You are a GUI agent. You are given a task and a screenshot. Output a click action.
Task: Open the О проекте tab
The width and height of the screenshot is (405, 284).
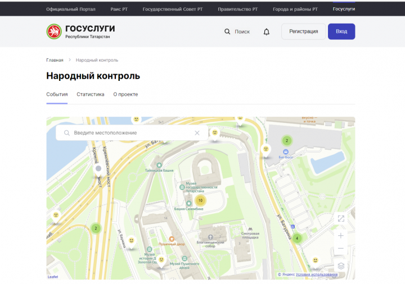[x=125, y=94]
